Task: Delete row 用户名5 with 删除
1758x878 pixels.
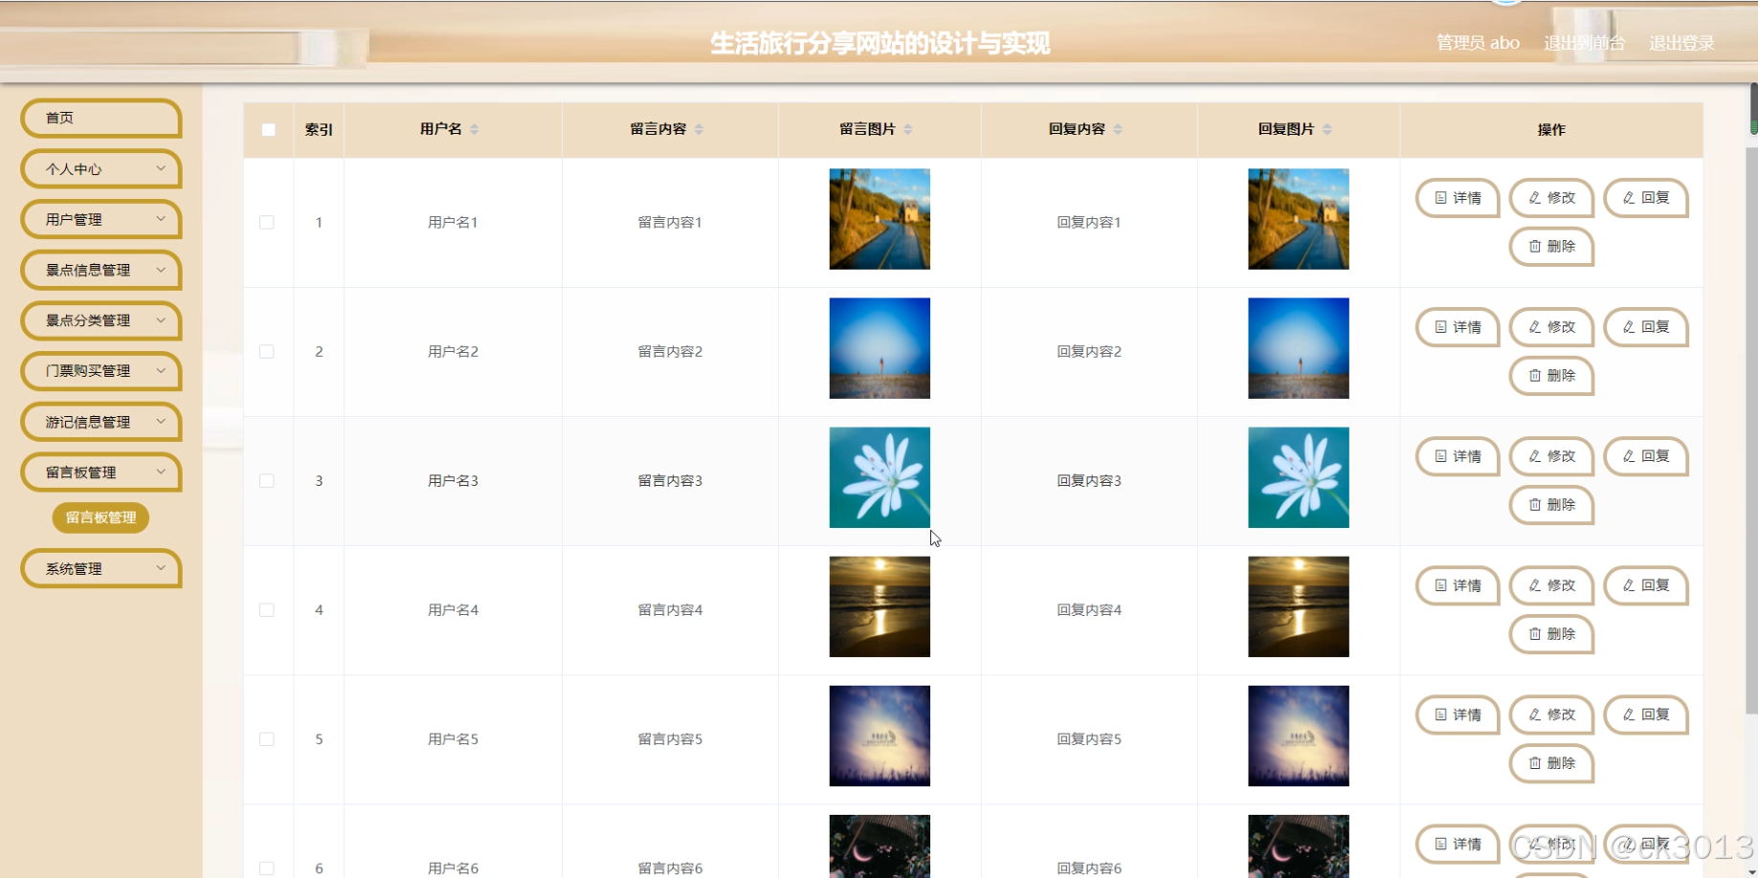Action: (1551, 763)
